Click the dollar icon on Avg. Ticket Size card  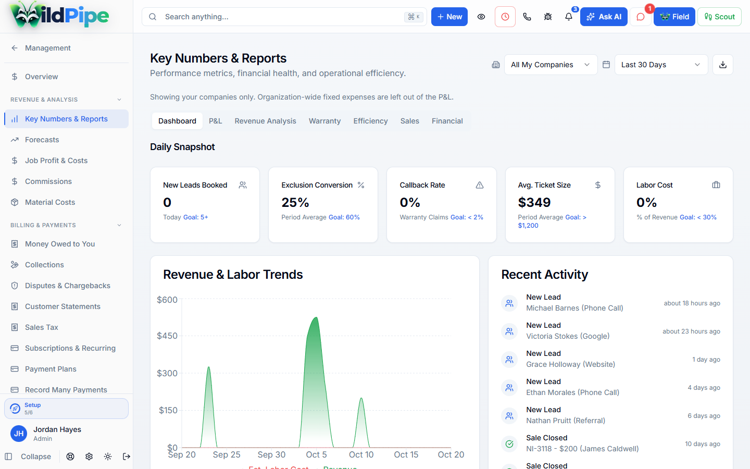click(598, 185)
